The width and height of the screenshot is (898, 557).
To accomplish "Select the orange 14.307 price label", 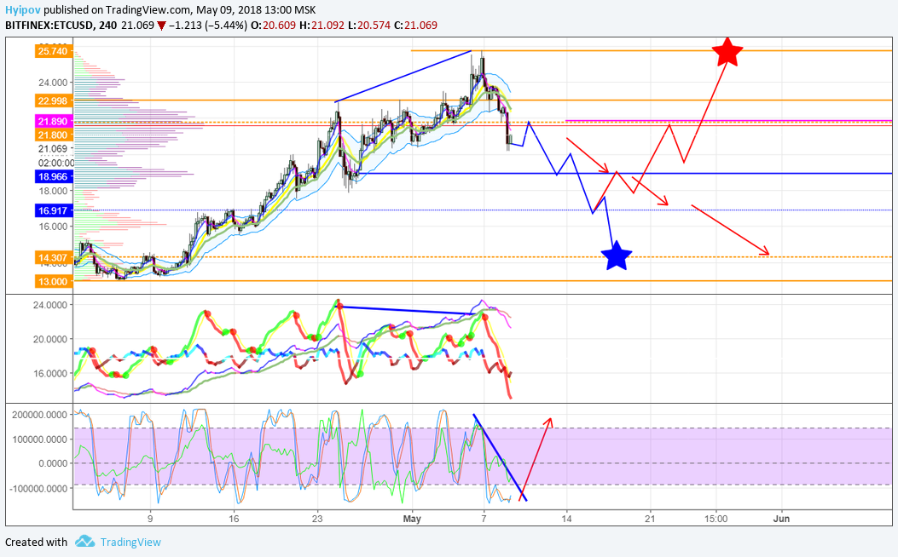I will [x=52, y=258].
